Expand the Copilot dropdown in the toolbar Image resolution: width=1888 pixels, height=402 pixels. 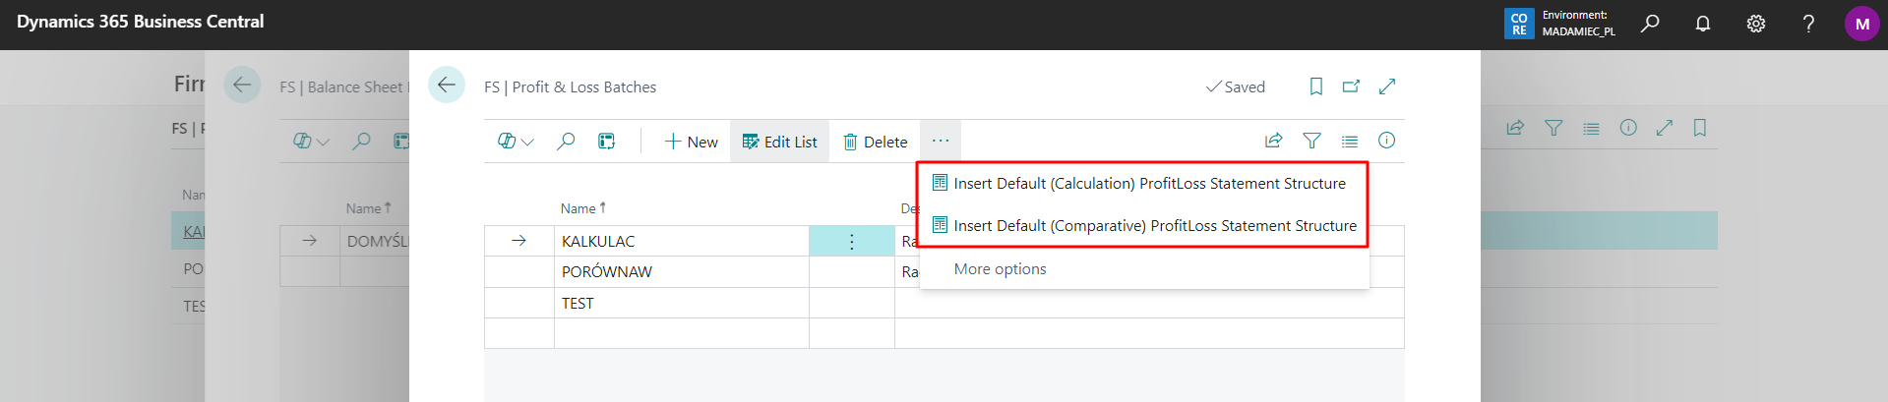click(x=517, y=142)
